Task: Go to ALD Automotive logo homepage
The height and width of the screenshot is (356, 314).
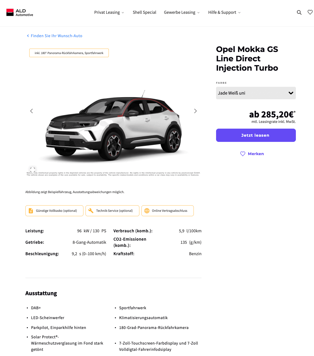Action: tap(20, 12)
